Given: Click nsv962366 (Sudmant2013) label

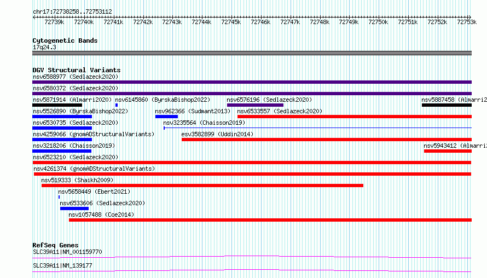Looking at the screenshot, I should 193,111.
